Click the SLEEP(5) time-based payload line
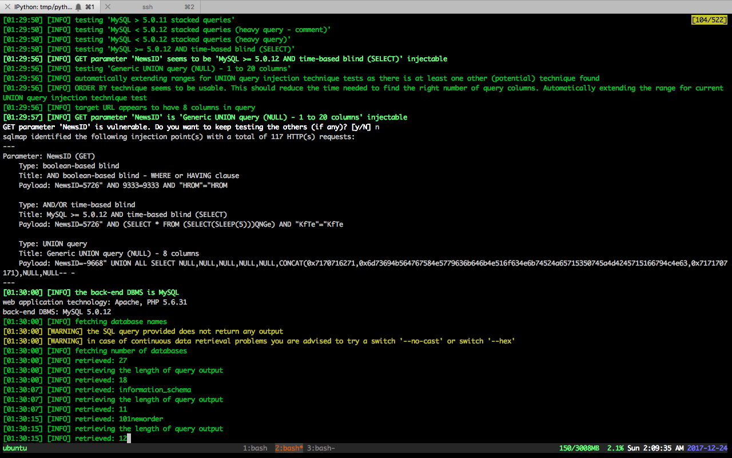This screenshot has height=458, width=732. coord(181,224)
